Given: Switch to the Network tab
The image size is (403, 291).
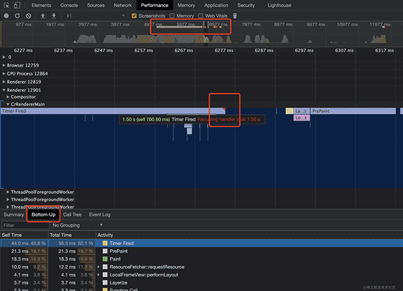Looking at the screenshot, I should point(123,5).
